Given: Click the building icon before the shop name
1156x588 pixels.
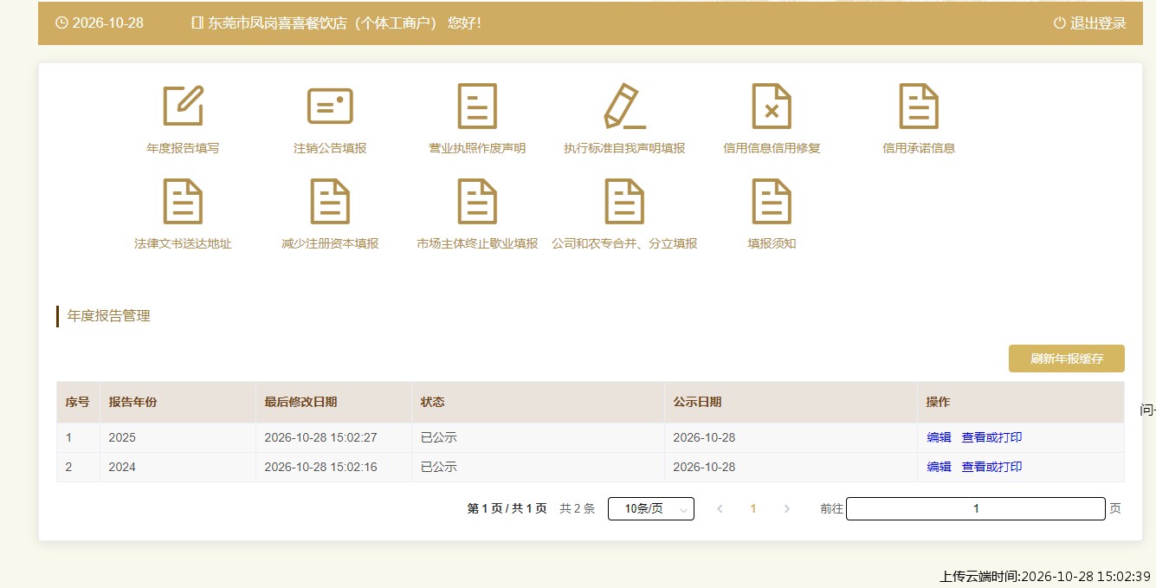Looking at the screenshot, I should coord(197,23).
